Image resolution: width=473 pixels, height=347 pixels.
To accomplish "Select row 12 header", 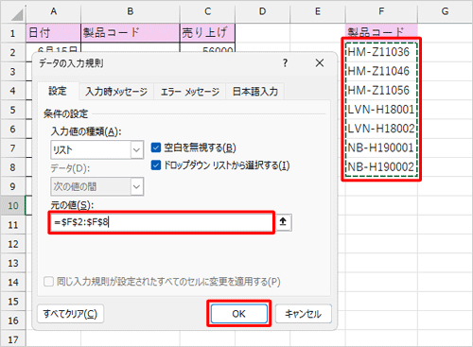I will coord(13,244).
